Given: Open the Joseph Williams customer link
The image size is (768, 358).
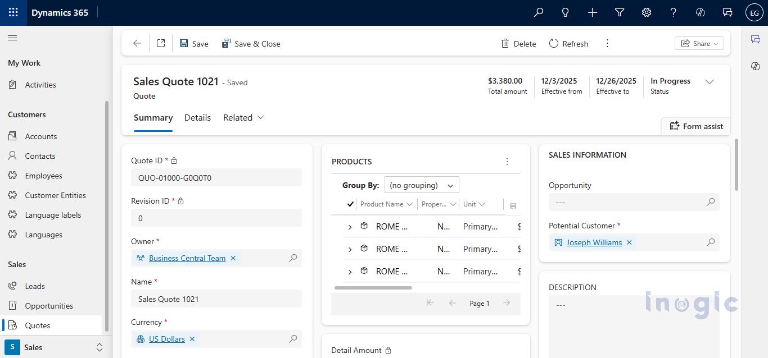Looking at the screenshot, I should coord(594,242).
